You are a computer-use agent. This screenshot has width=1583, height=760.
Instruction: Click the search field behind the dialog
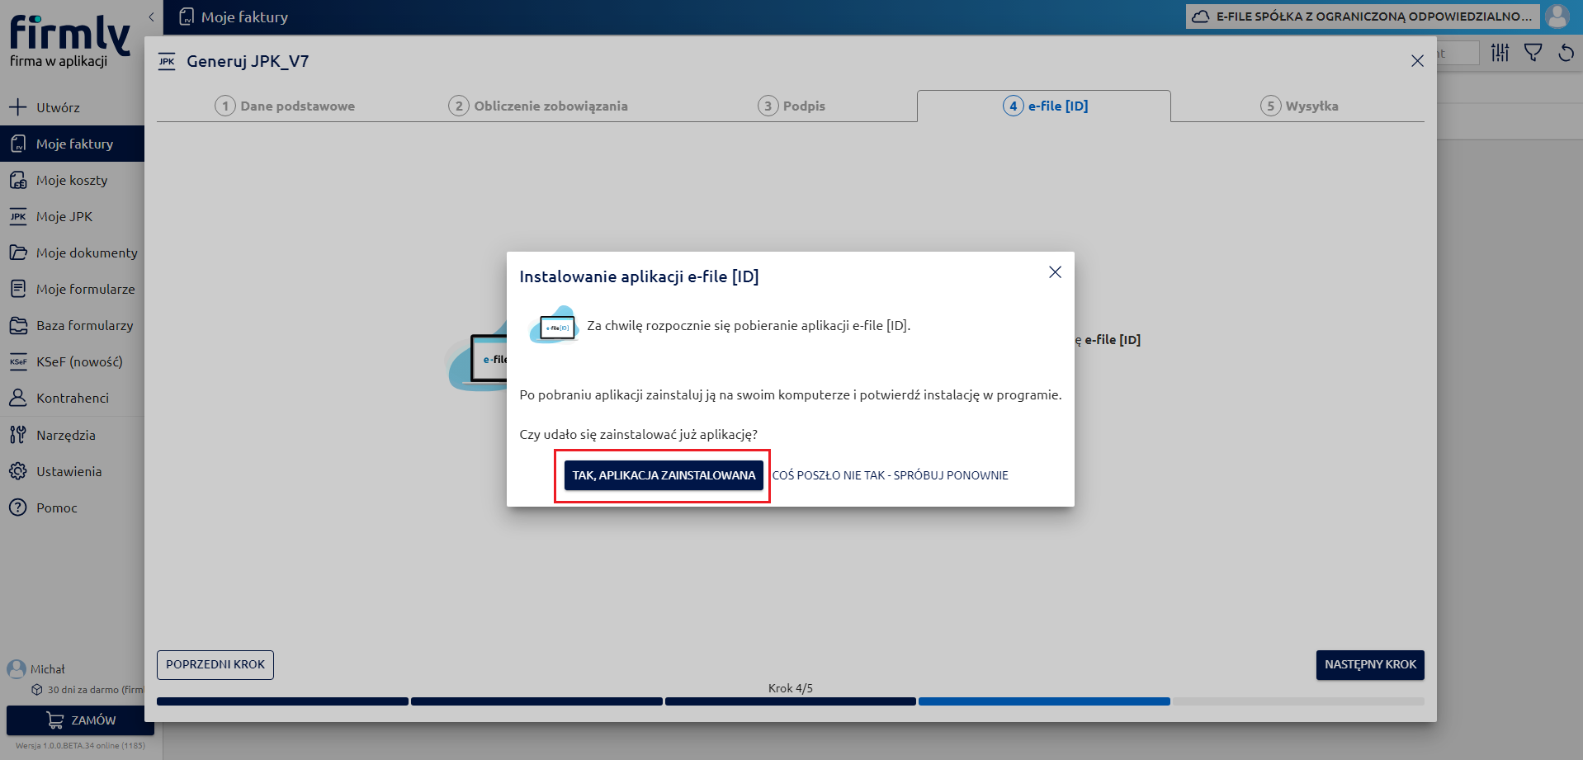(1458, 53)
